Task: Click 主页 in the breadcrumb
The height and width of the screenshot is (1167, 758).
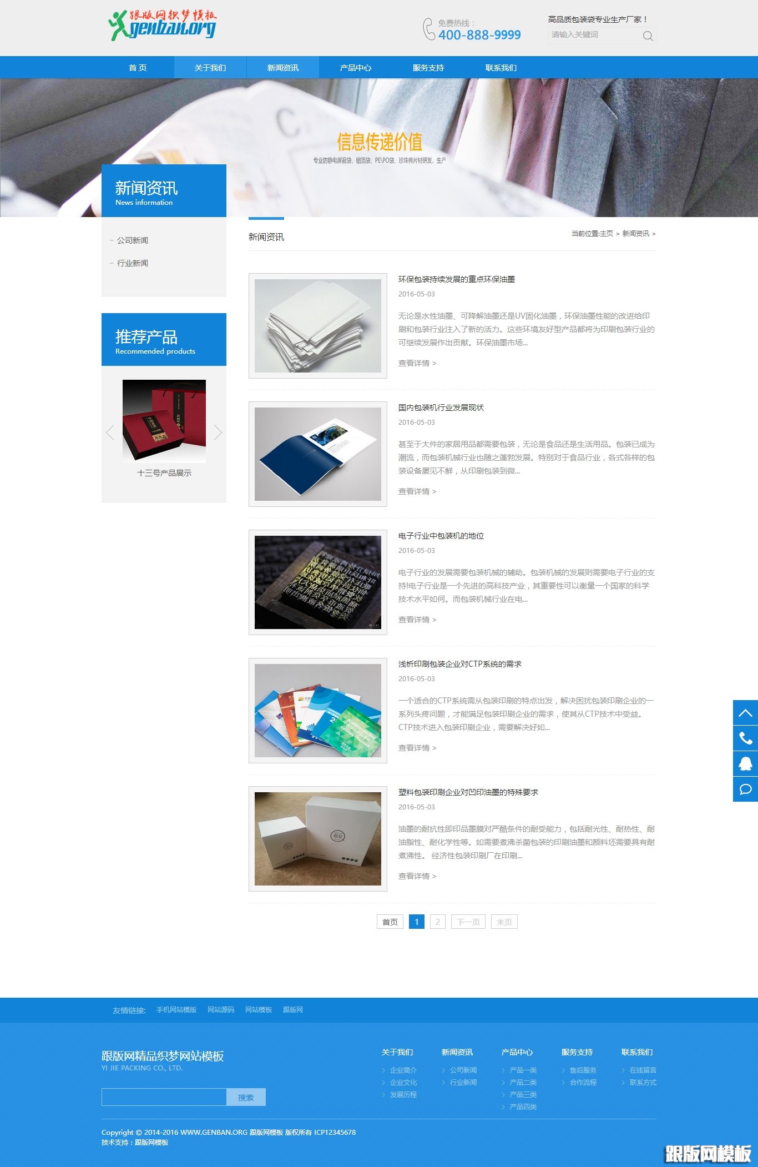Action: point(607,234)
